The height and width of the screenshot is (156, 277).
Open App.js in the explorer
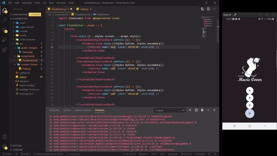pyautogui.click(x=23, y=77)
